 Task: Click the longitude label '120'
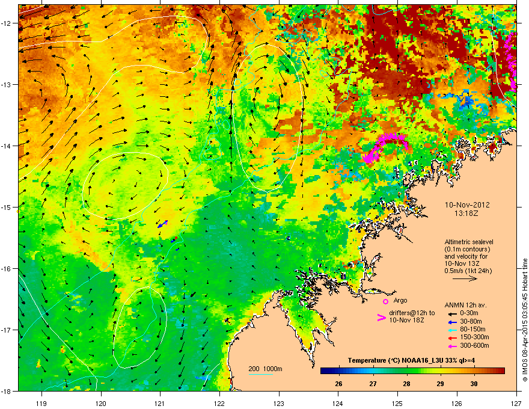click(101, 403)
